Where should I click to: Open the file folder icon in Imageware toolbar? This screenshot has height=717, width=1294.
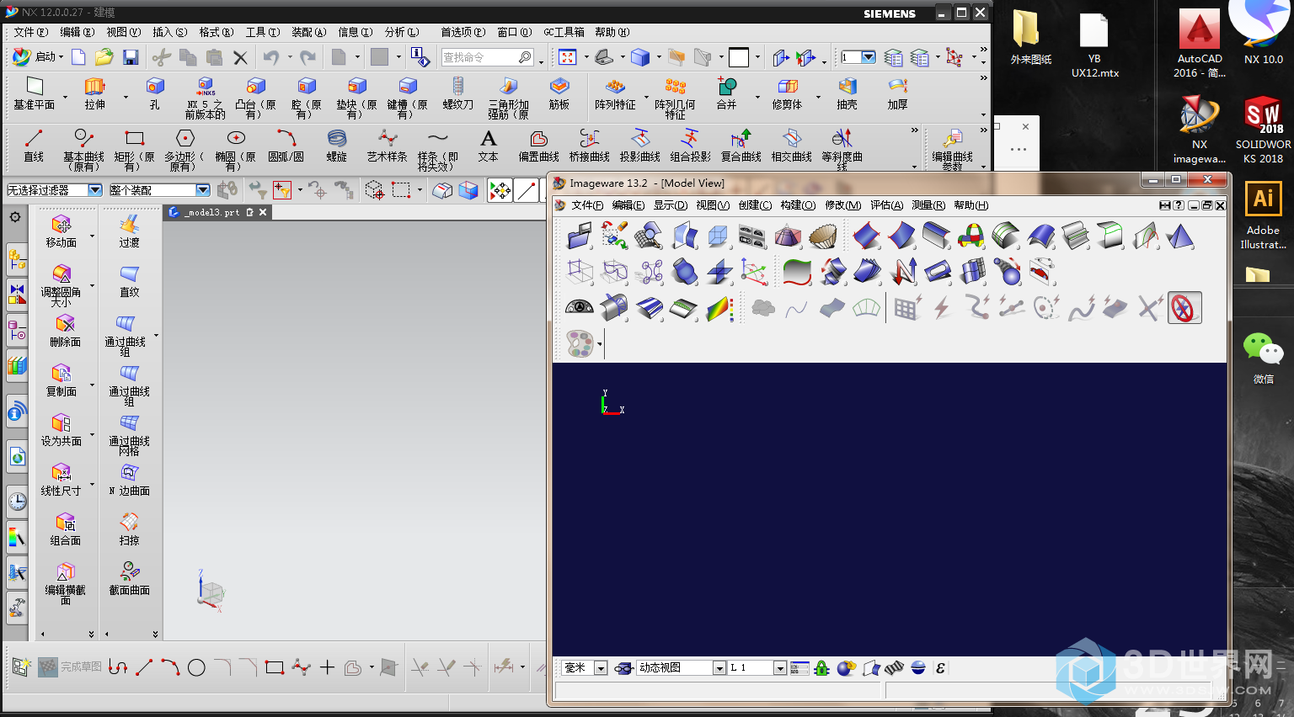pos(580,236)
